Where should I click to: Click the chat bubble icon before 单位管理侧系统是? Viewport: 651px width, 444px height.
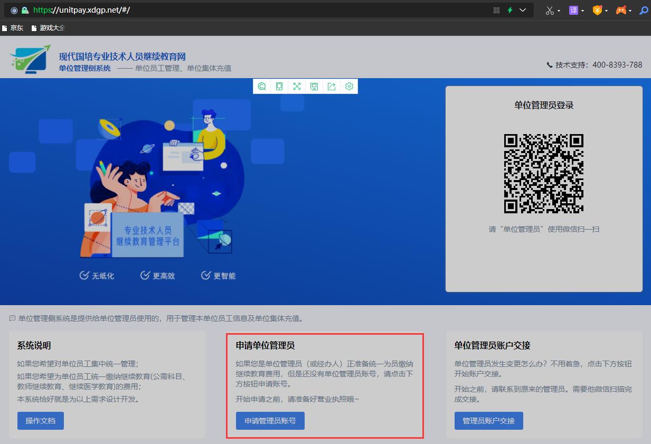[12, 318]
